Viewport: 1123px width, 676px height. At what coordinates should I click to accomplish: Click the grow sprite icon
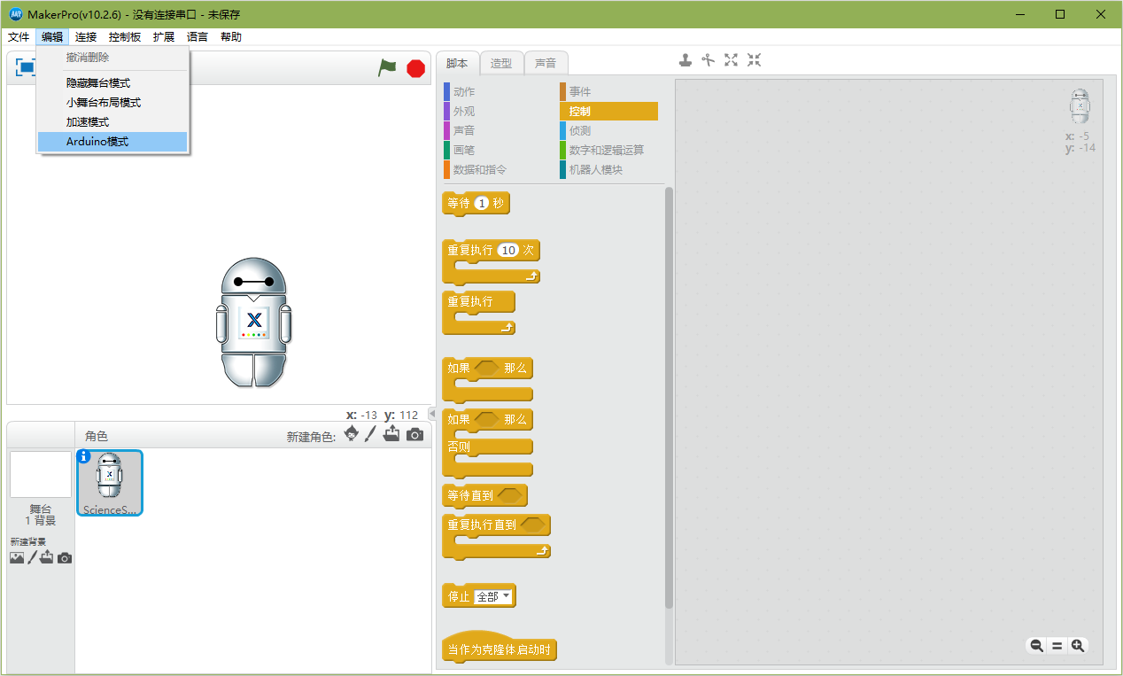(730, 59)
